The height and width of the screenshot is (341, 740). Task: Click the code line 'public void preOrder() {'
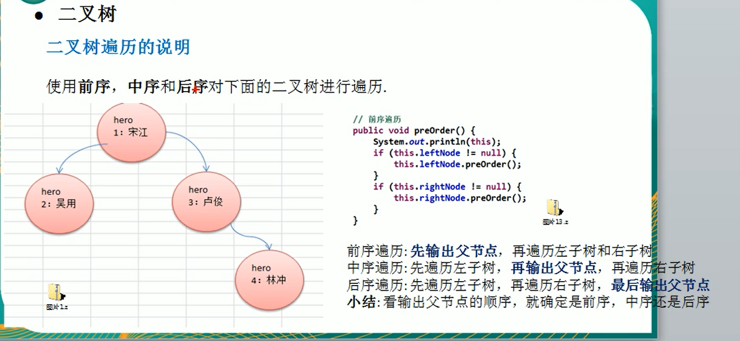click(414, 130)
